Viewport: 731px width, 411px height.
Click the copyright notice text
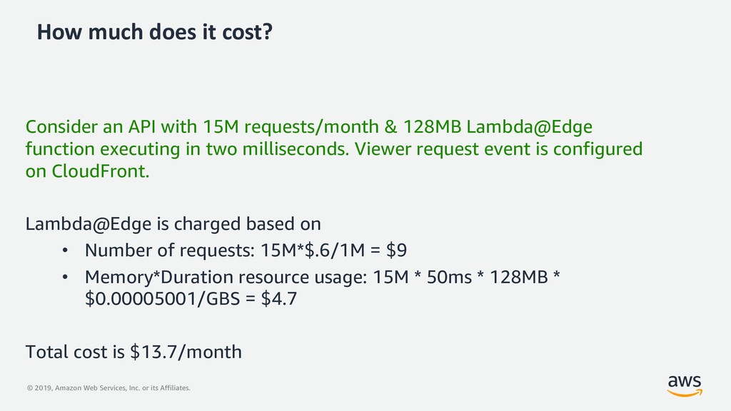109,387
